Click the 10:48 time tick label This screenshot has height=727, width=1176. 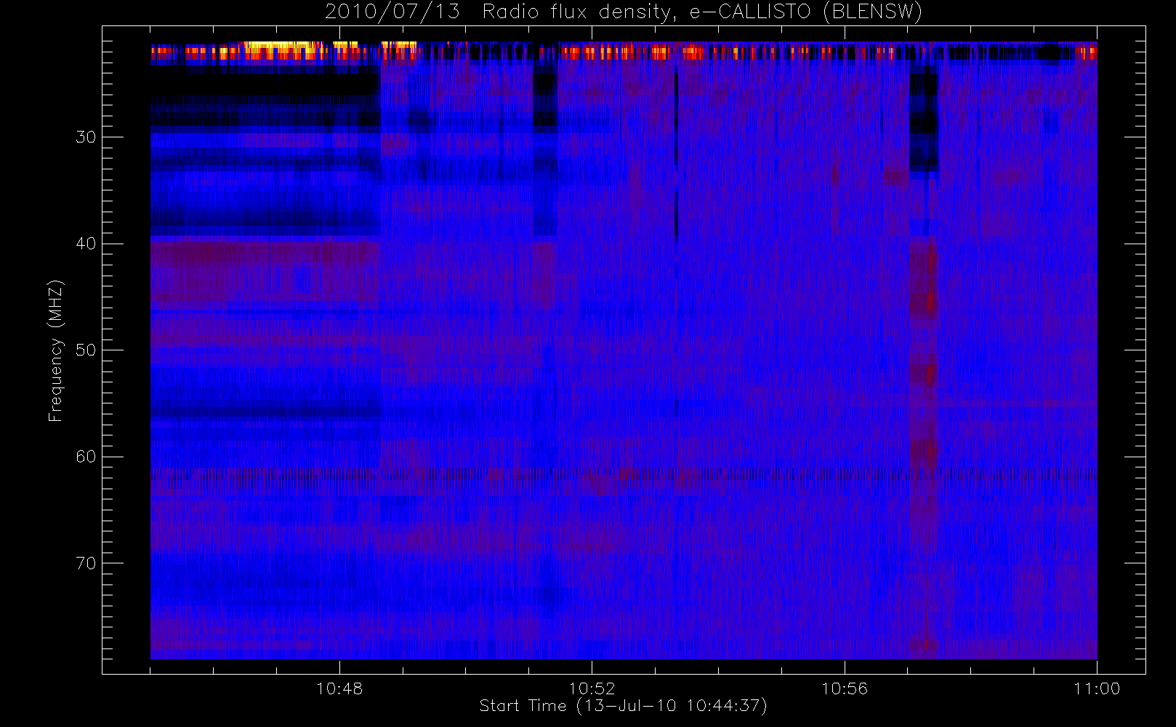[339, 688]
